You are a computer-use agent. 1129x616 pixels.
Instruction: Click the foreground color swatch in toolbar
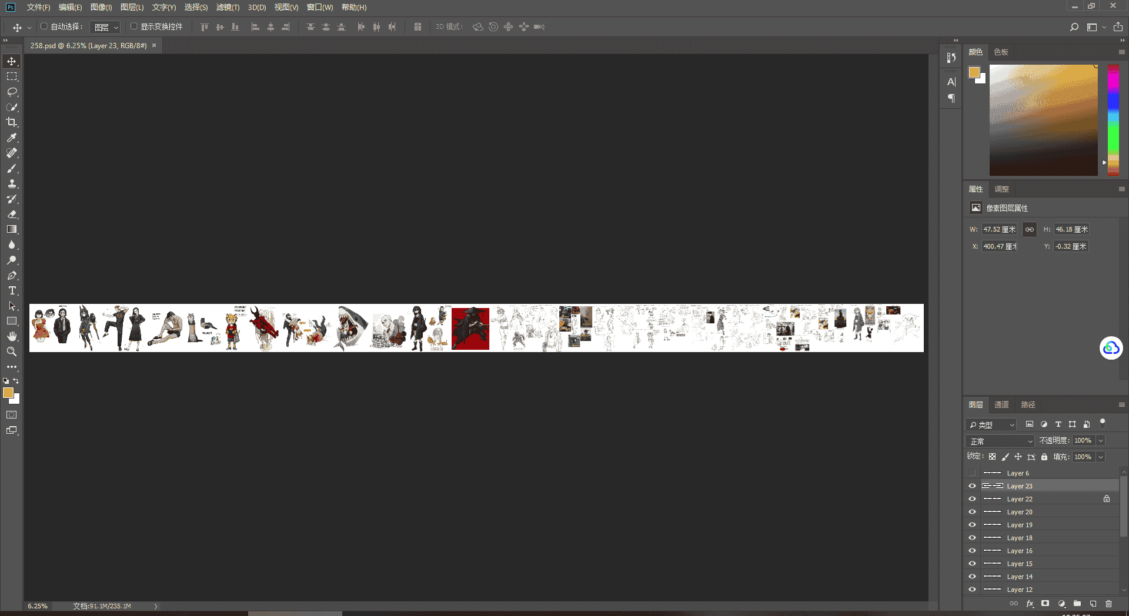click(x=8, y=393)
